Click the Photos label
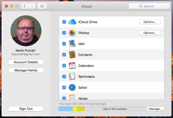 click(84, 33)
